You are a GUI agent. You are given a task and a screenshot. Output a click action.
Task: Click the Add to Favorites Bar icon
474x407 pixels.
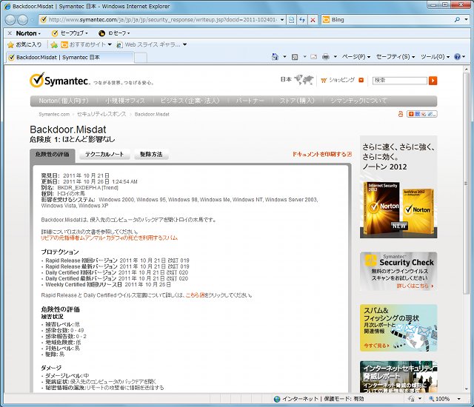point(54,45)
